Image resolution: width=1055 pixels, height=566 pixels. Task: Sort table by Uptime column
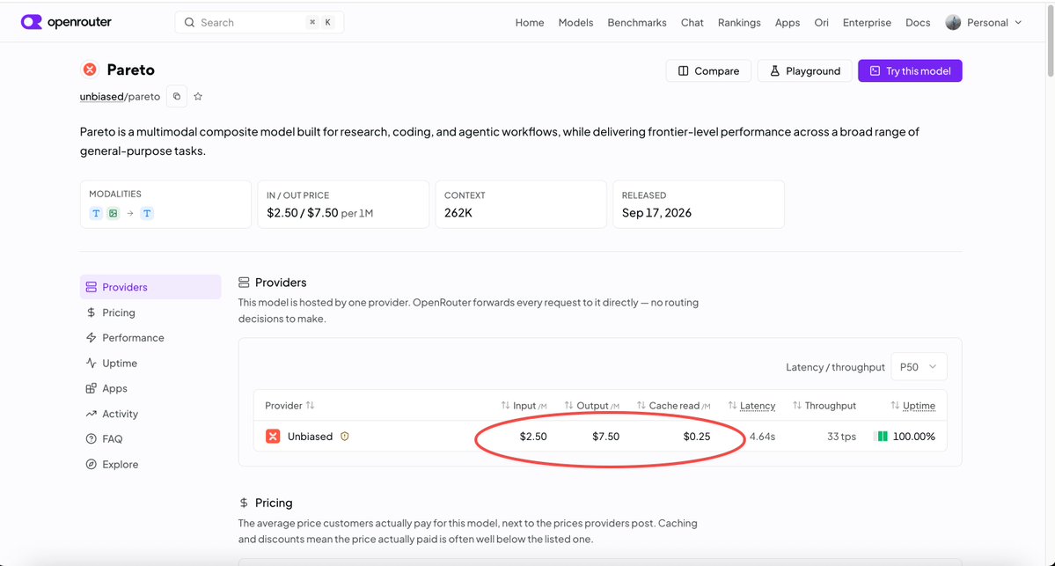click(913, 405)
